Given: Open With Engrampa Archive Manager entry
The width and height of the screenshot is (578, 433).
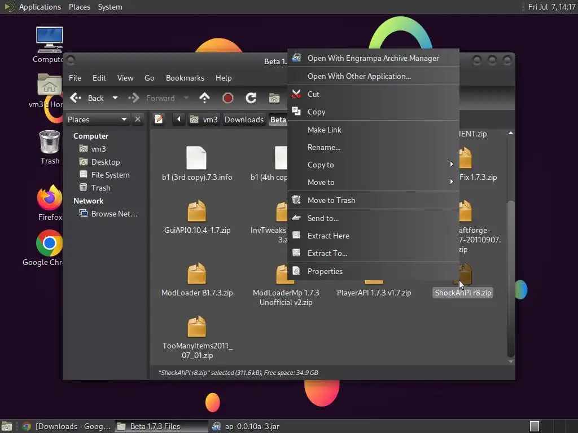Looking at the screenshot, I should point(373,58).
